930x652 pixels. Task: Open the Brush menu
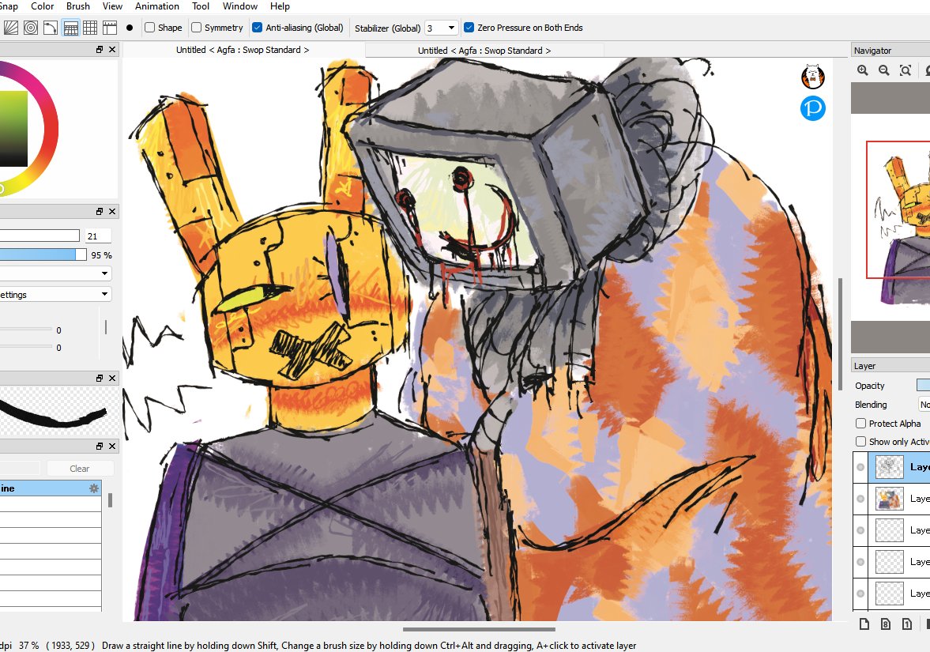[x=77, y=6]
